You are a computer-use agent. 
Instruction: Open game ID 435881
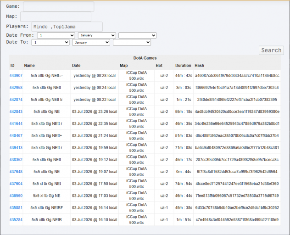coord(16,208)
